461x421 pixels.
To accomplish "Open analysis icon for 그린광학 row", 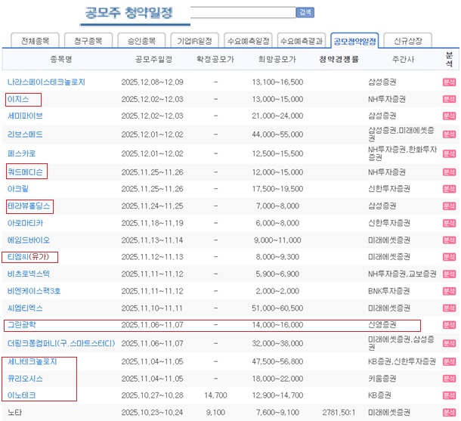I will point(449,325).
